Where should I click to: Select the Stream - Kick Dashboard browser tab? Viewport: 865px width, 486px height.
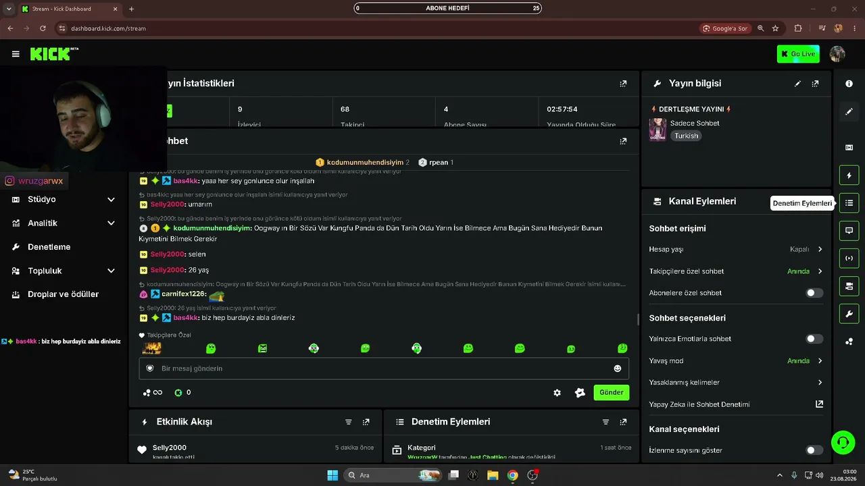click(70, 9)
